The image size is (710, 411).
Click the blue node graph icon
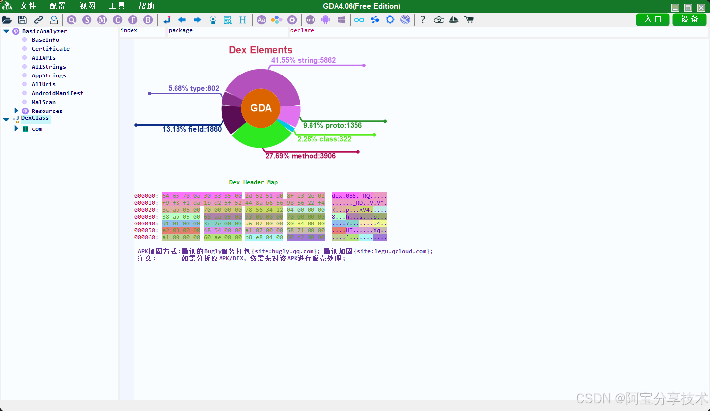pos(375,20)
